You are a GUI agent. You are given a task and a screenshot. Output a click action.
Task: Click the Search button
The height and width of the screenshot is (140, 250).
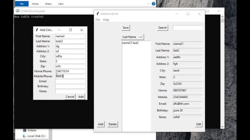(x=162, y=28)
